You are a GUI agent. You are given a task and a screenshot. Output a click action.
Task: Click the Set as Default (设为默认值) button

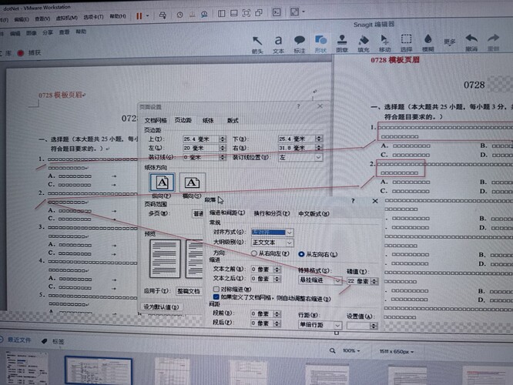point(160,306)
